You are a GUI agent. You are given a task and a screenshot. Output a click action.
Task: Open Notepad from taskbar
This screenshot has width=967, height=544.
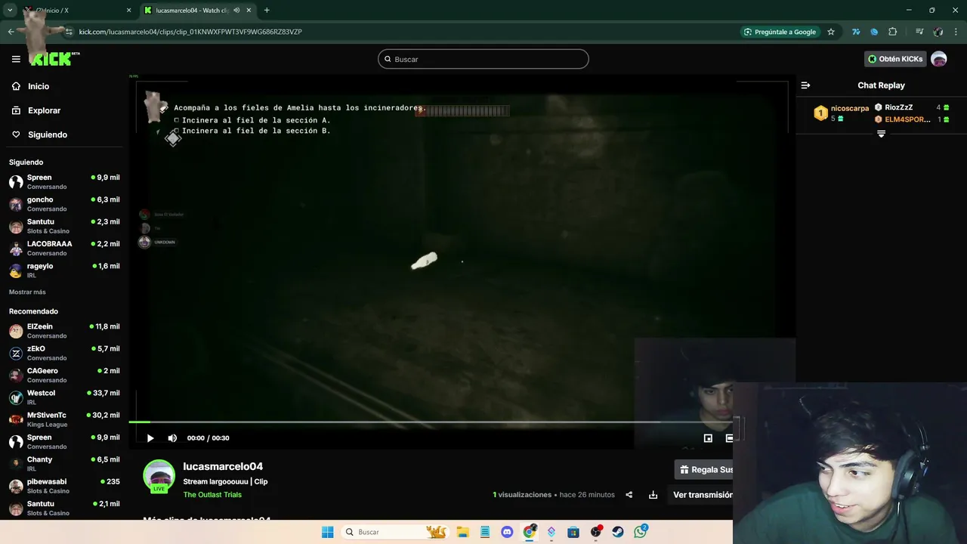click(485, 532)
